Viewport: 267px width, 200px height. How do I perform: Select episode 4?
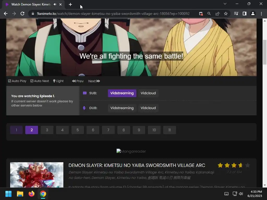click(x=62, y=130)
